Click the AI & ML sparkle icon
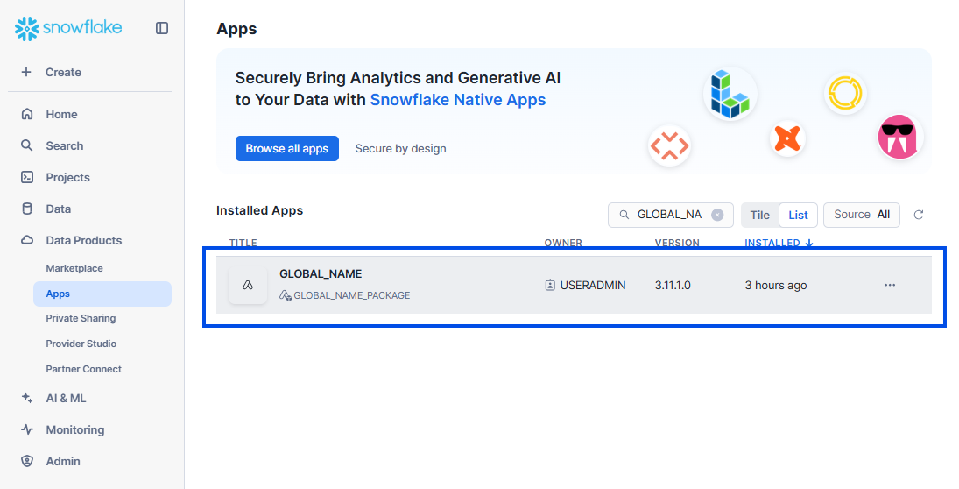 [27, 398]
